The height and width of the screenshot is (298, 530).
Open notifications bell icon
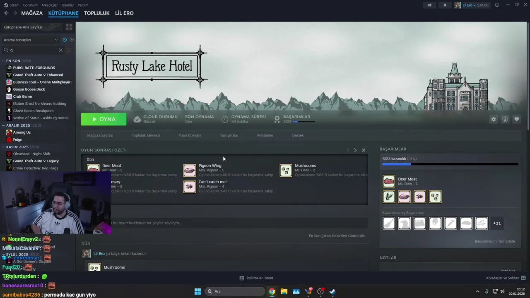click(445, 5)
